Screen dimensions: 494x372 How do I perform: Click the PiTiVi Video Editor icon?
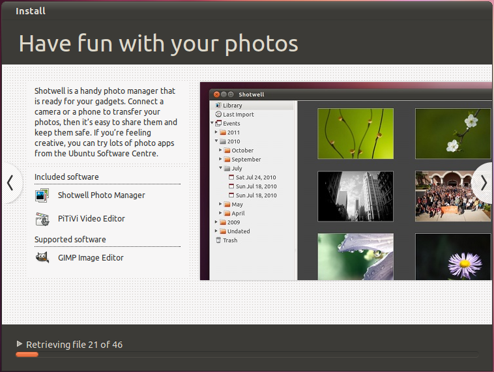[42, 218]
